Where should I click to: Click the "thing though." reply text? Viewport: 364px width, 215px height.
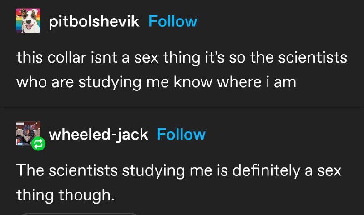[x=66, y=195]
